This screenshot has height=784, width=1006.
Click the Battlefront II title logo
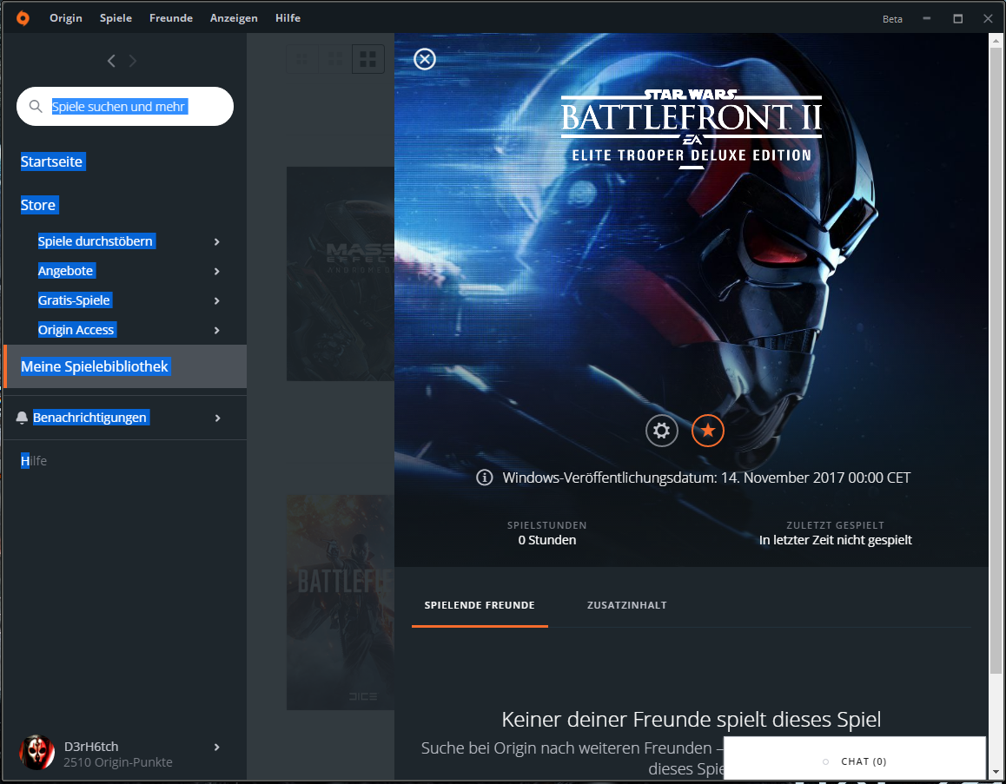point(692,128)
